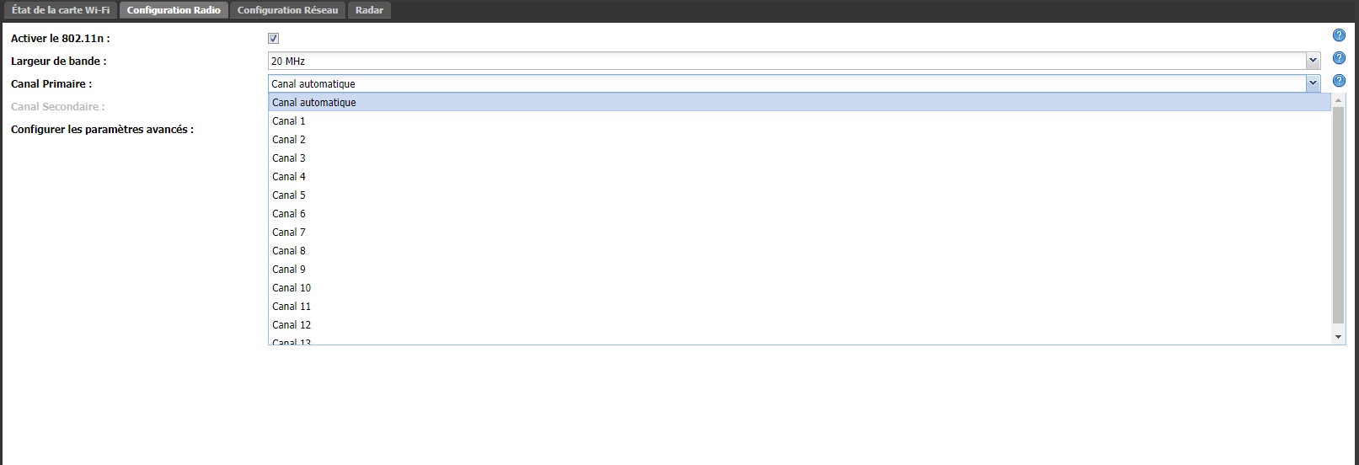Open help icon for Canal Primaire
1359x465 pixels.
point(1339,81)
